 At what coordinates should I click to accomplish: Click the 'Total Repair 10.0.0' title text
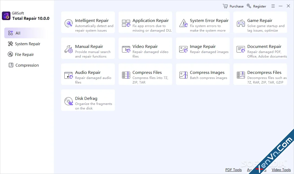[x=31, y=18]
